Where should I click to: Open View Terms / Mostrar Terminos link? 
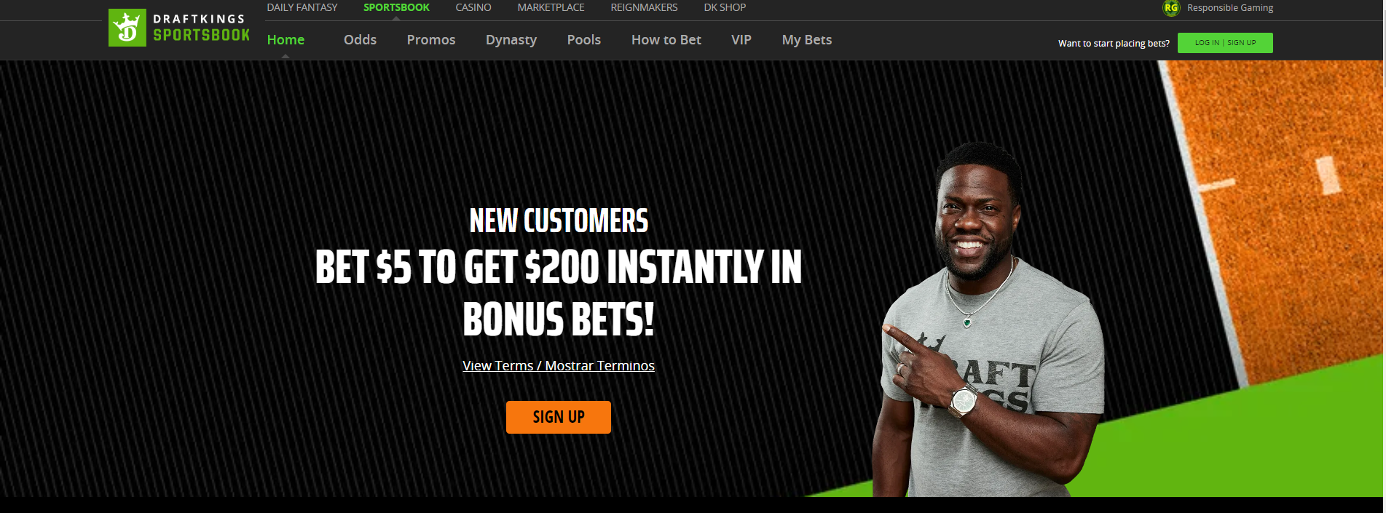pyautogui.click(x=559, y=366)
